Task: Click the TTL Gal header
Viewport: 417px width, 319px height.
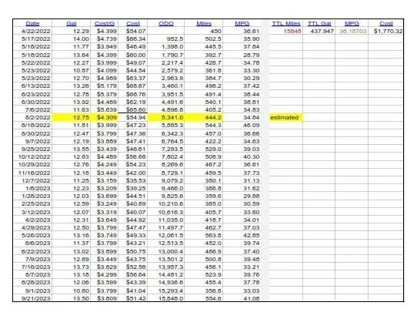Action: (x=319, y=24)
